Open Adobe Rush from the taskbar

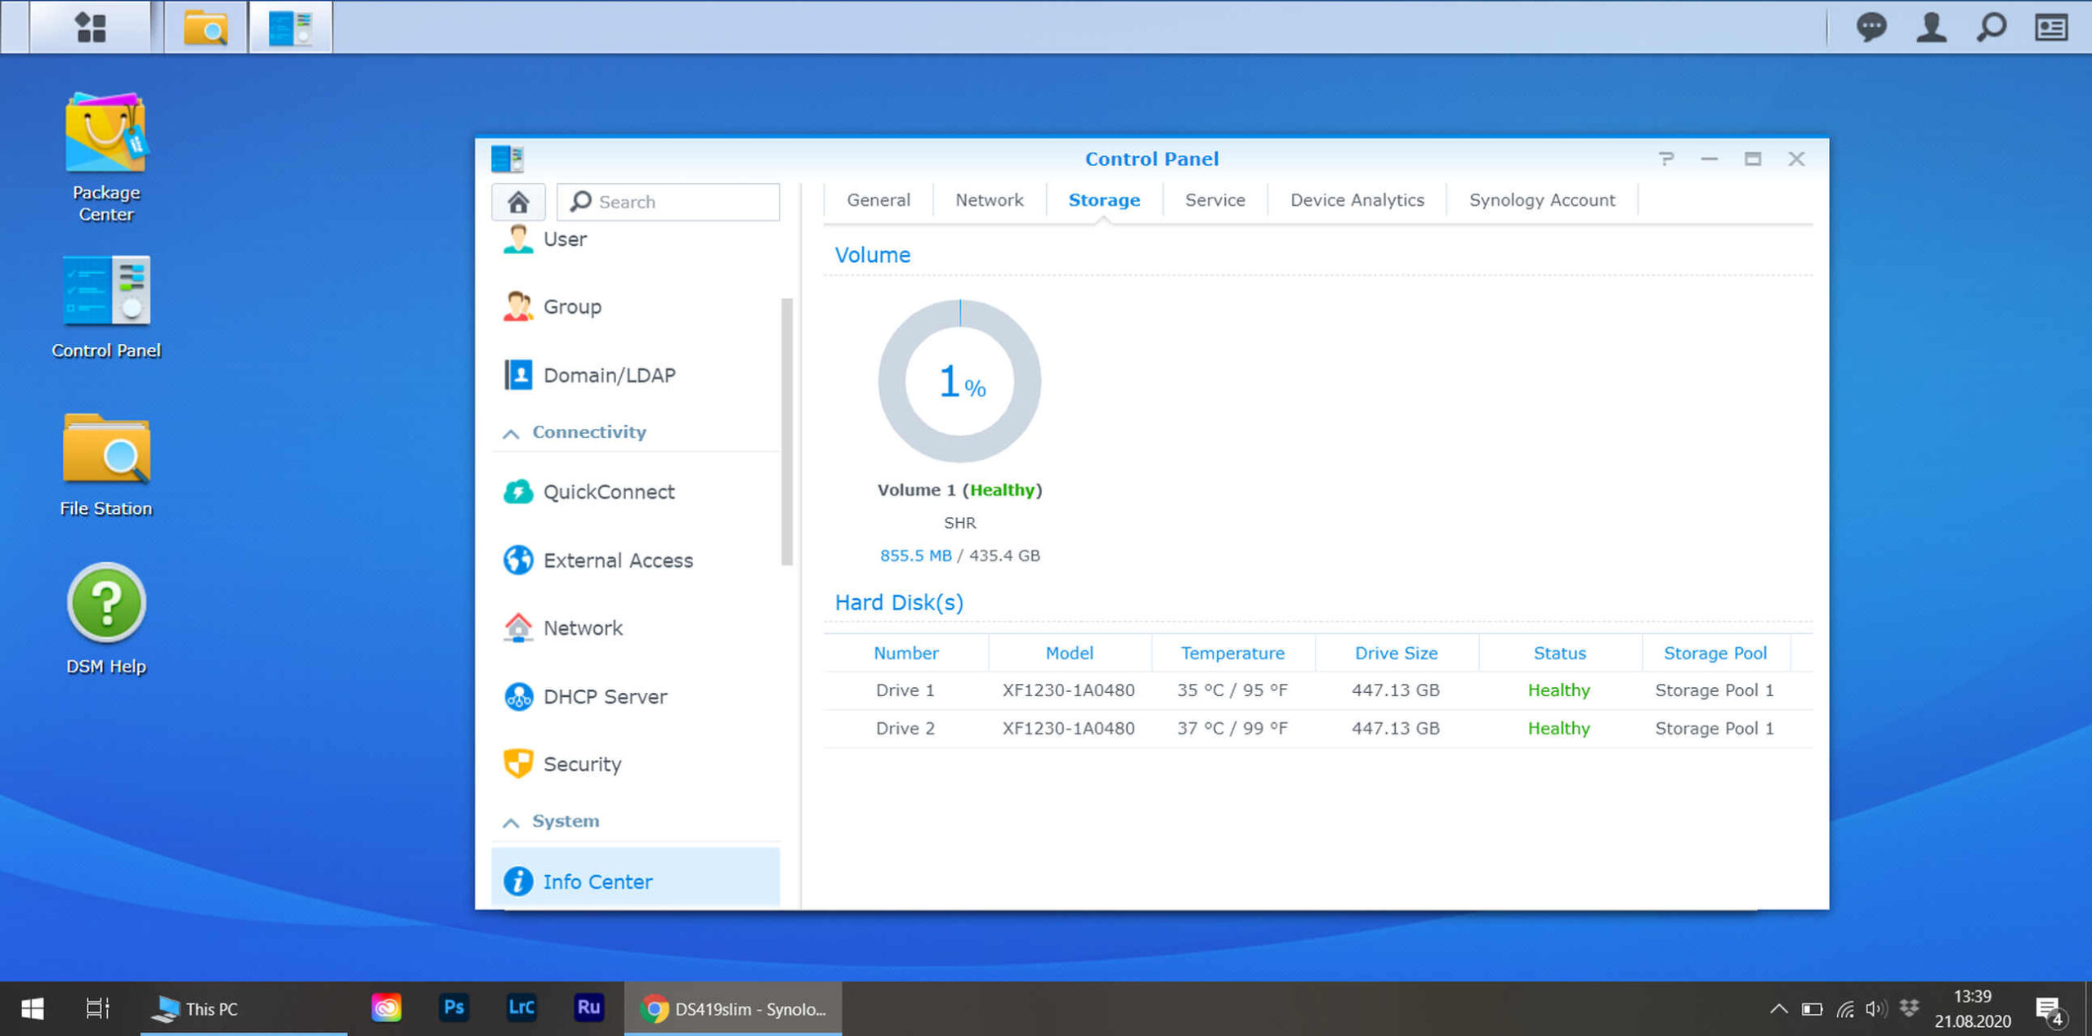(x=588, y=1007)
